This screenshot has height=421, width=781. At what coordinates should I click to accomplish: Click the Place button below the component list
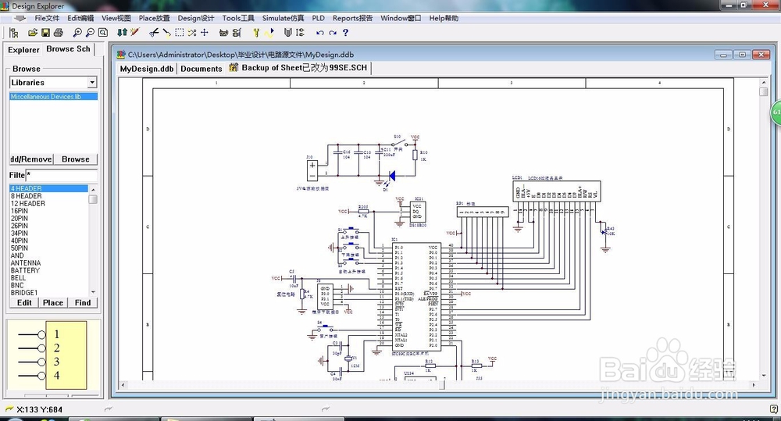tap(53, 303)
